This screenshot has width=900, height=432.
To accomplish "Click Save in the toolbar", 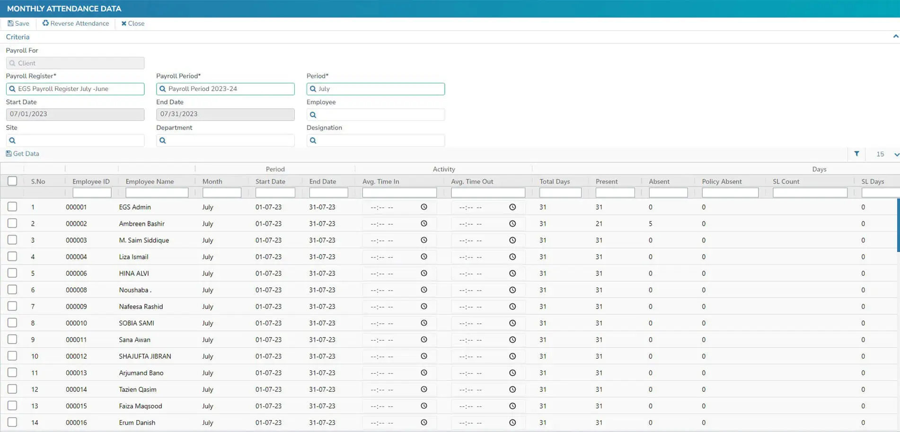I will 18,23.
